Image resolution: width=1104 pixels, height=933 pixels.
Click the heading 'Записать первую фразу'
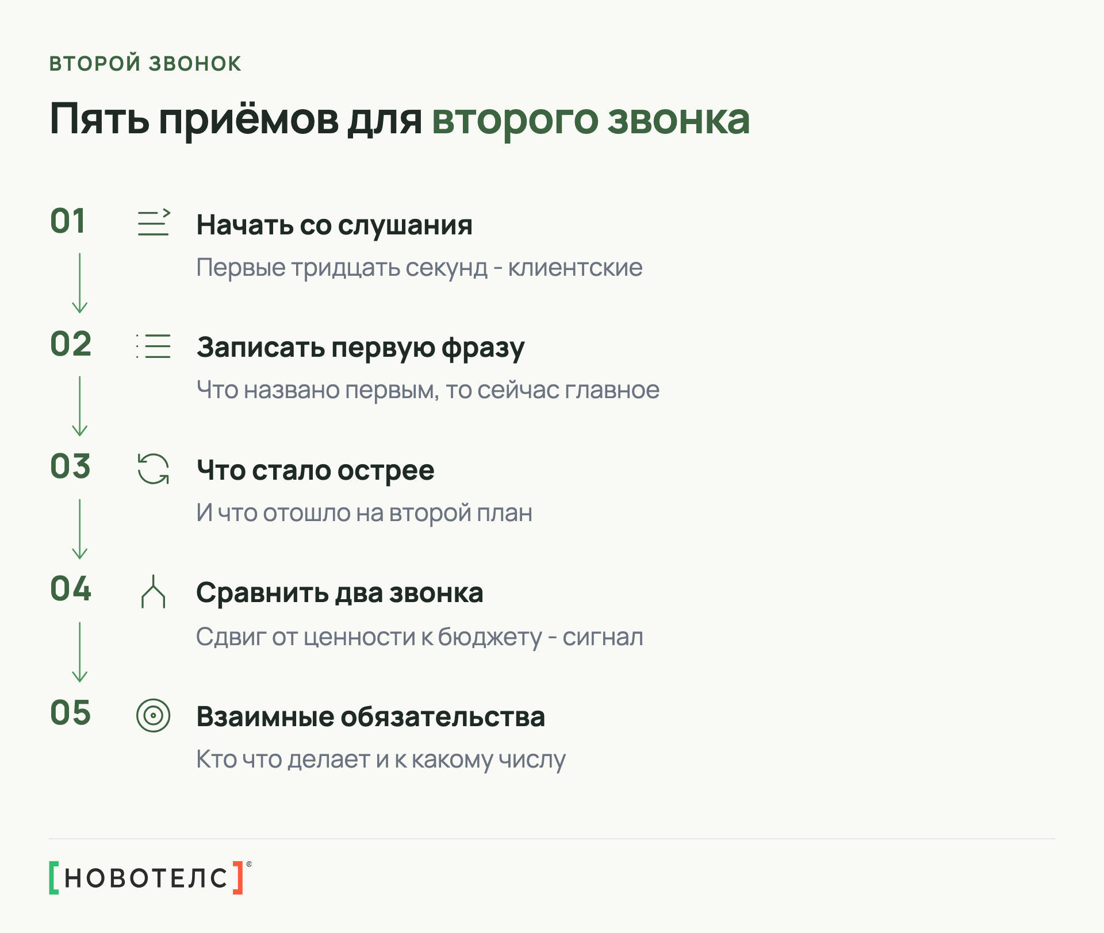tap(361, 348)
